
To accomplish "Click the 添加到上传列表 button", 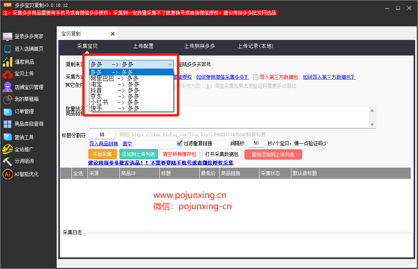I will 139,154.
